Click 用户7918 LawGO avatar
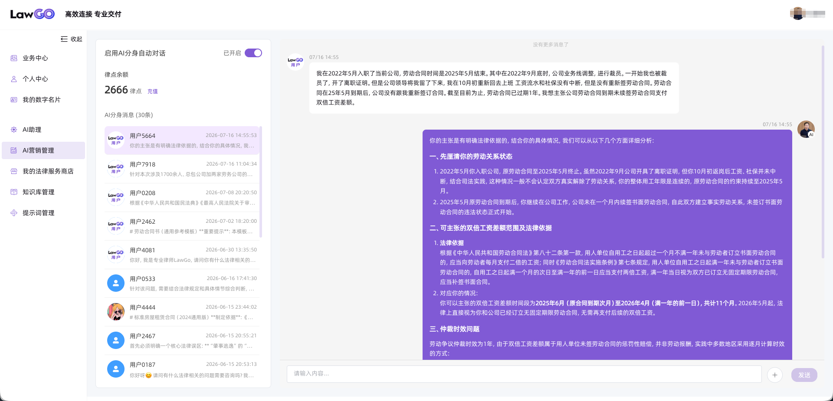This screenshot has height=401, width=833. 116,169
